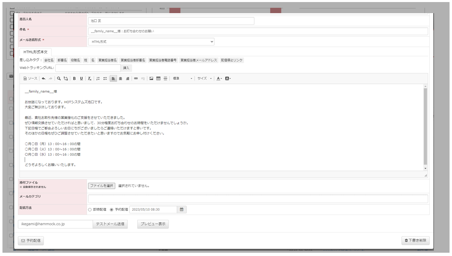Image resolution: width=452 pixels, height=256 pixels.
Task: Click body line どうぞよろしくお願いいたします。
Action: (50, 165)
